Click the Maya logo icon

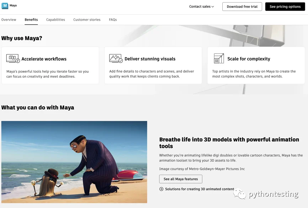click(x=5, y=6)
